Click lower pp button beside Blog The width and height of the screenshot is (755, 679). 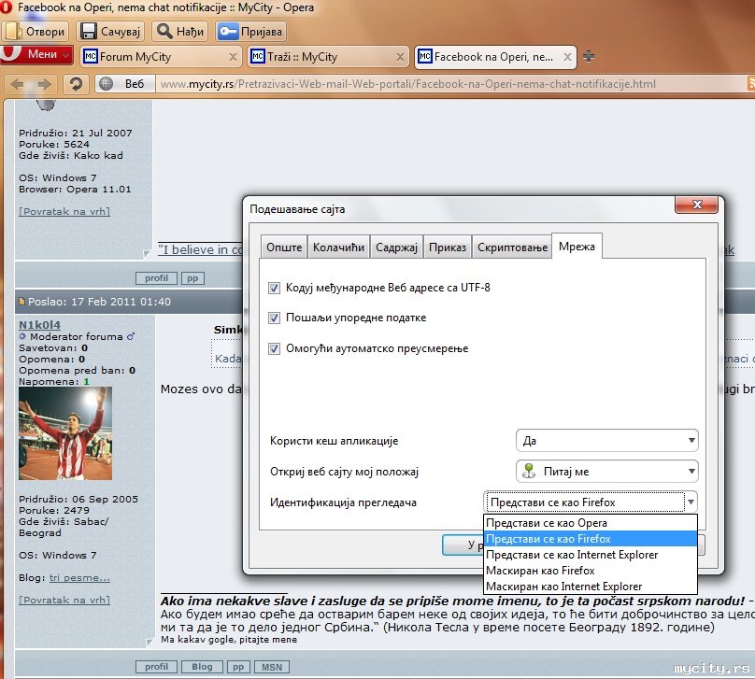pos(238,667)
